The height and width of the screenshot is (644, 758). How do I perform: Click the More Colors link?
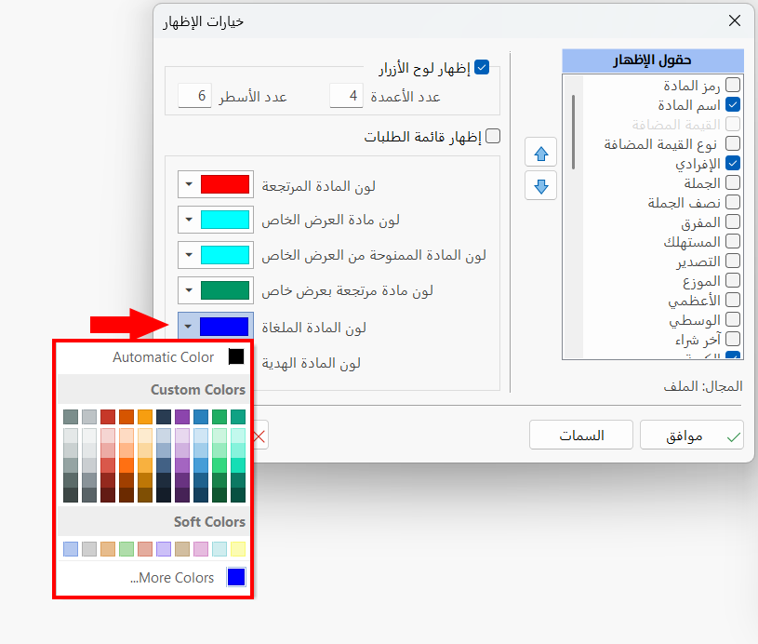(171, 577)
